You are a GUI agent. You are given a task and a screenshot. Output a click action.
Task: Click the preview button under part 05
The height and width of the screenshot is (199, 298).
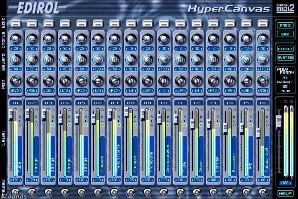[x=81, y=192]
